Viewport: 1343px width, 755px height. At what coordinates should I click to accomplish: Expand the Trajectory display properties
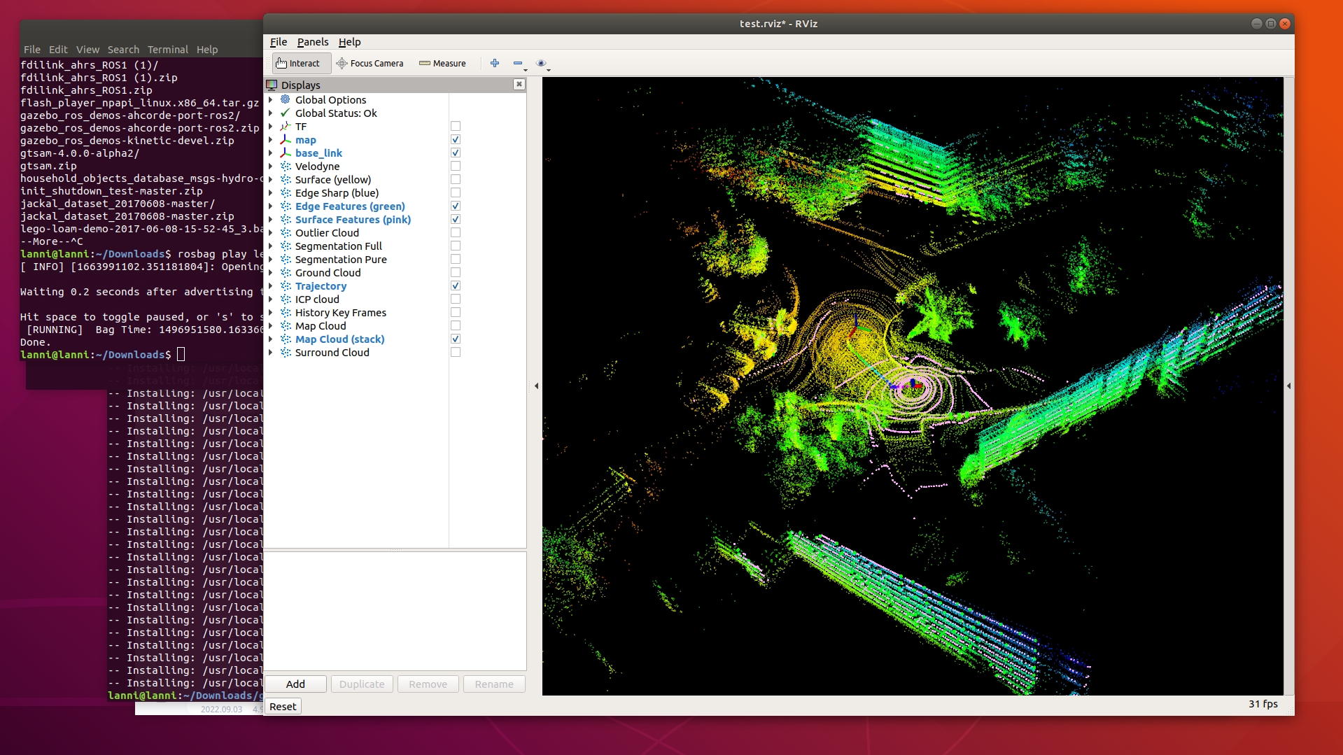(x=270, y=285)
